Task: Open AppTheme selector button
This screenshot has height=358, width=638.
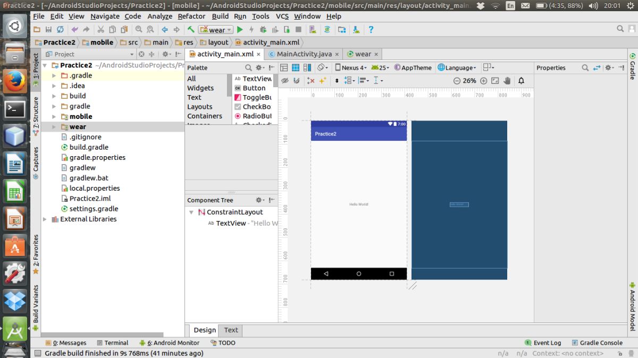Action: coord(413,67)
